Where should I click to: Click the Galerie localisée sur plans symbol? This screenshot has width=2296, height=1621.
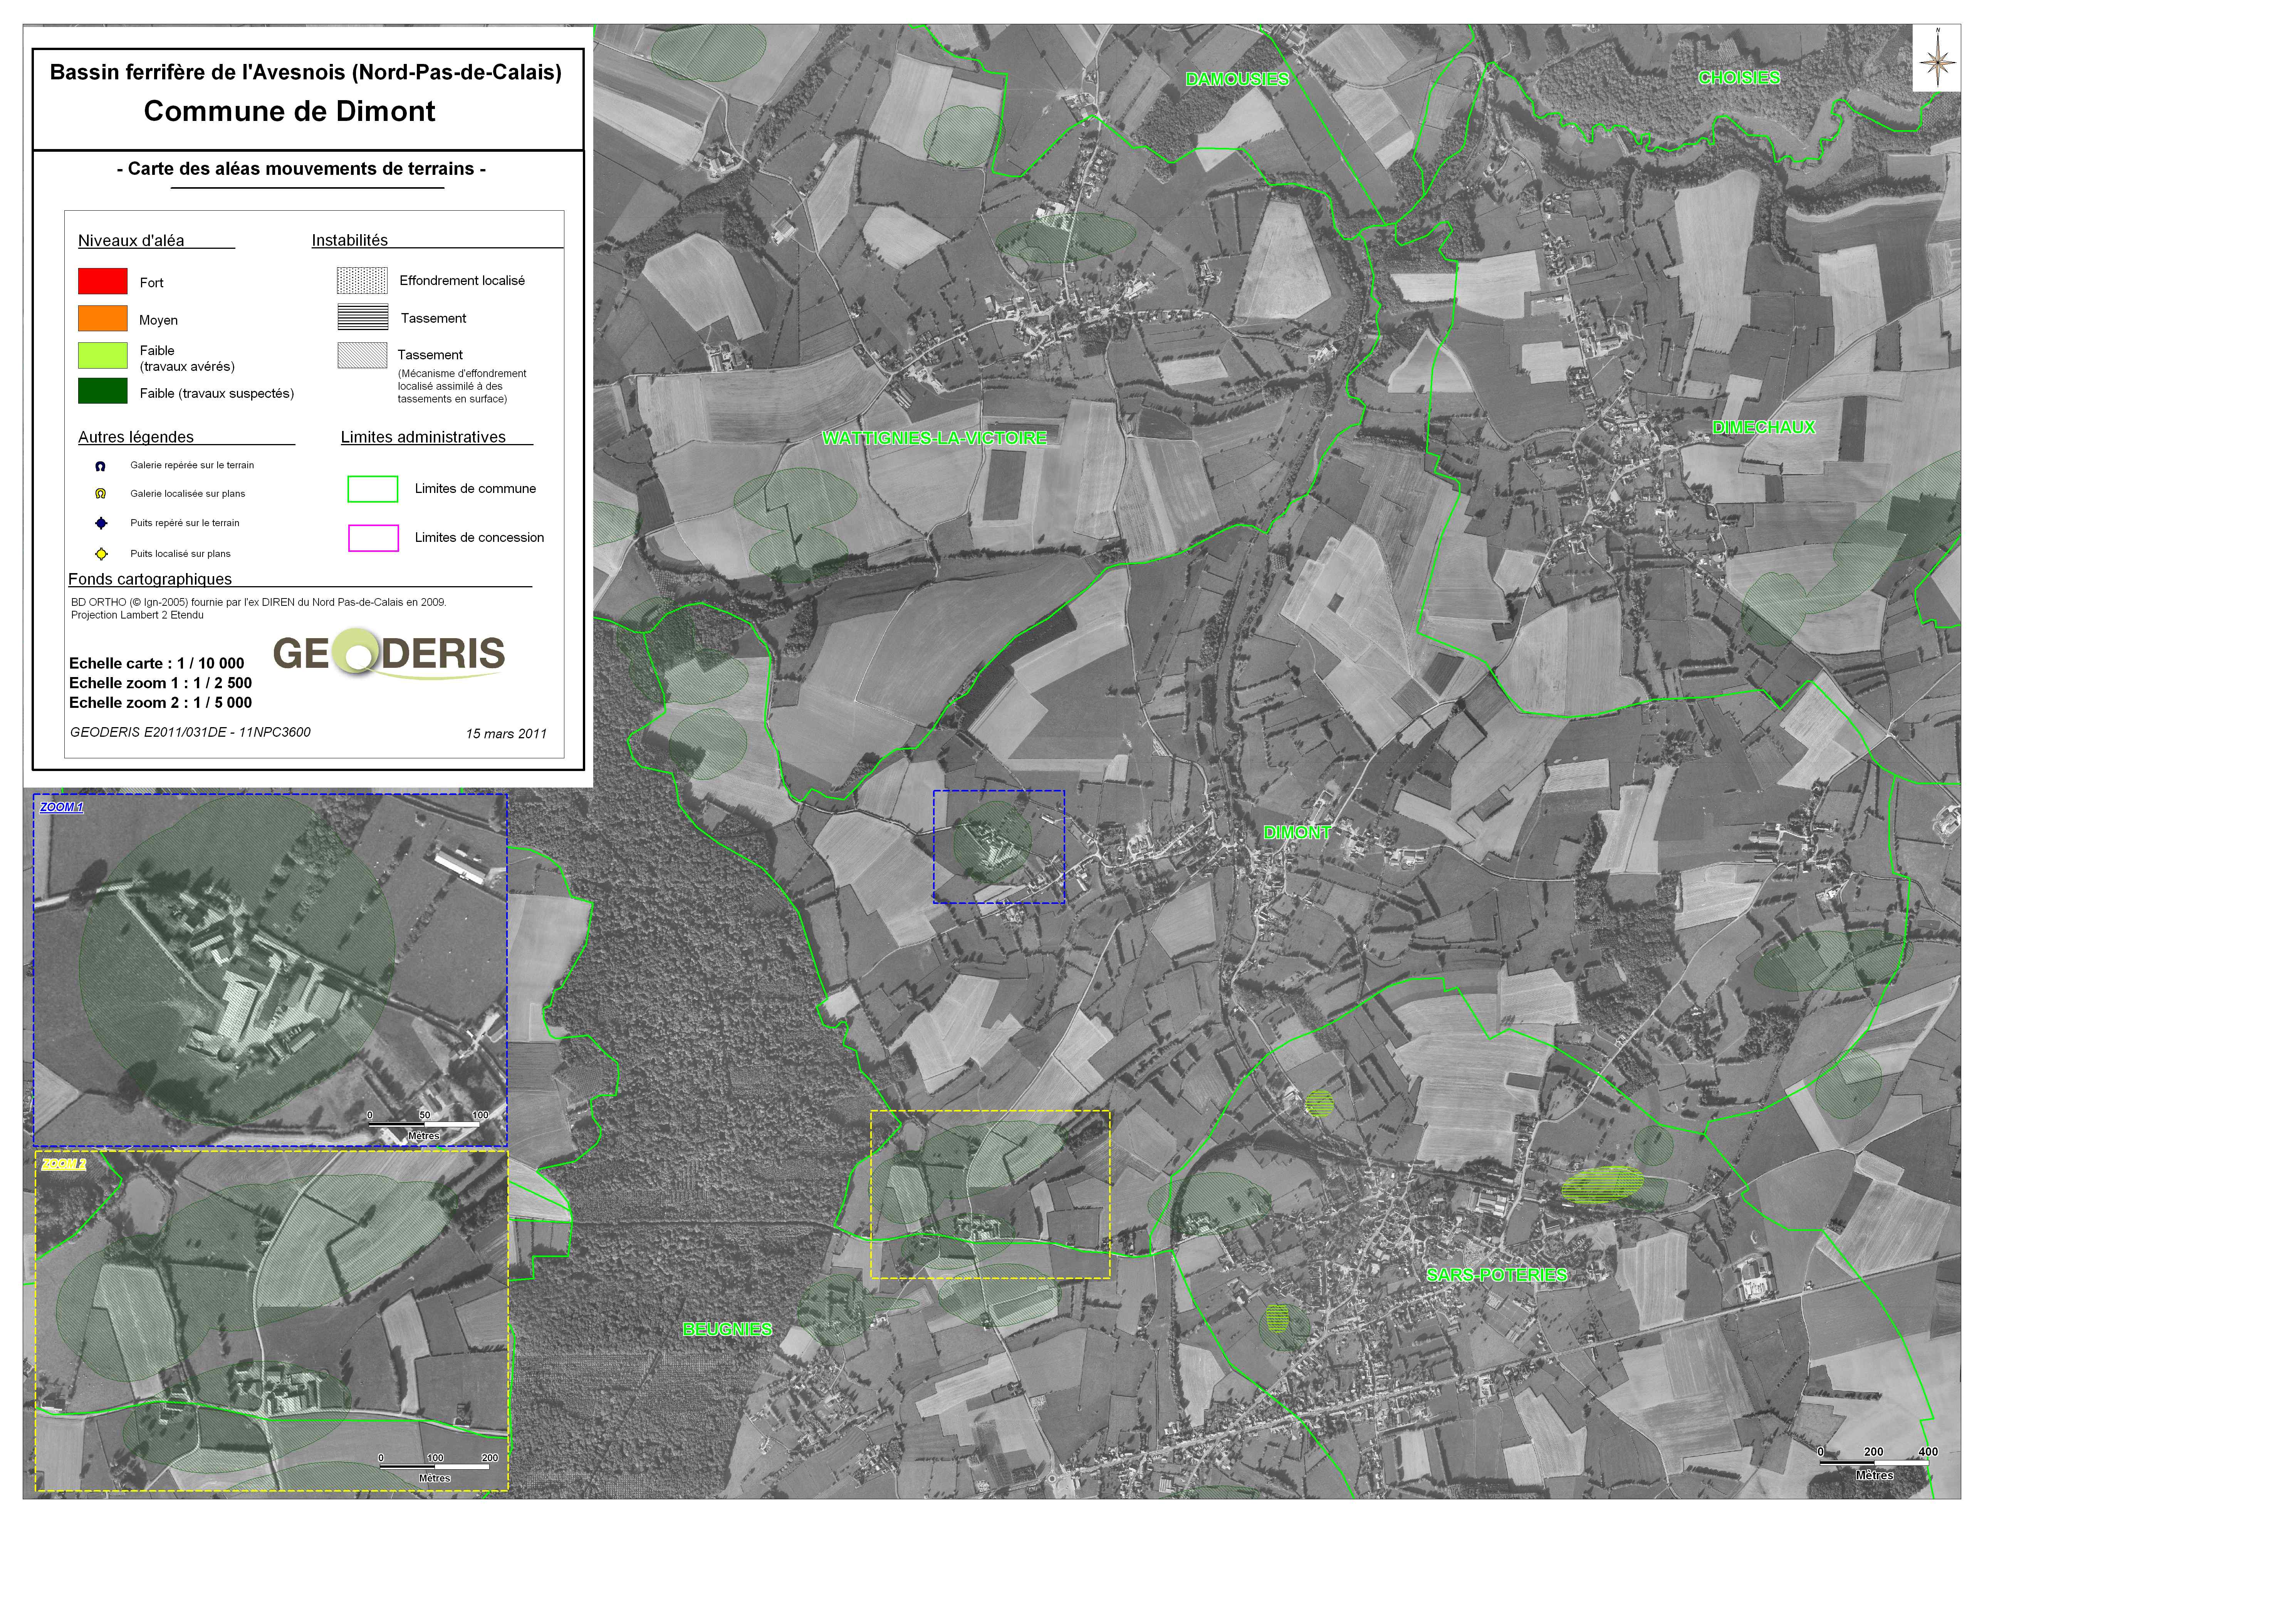point(100,494)
